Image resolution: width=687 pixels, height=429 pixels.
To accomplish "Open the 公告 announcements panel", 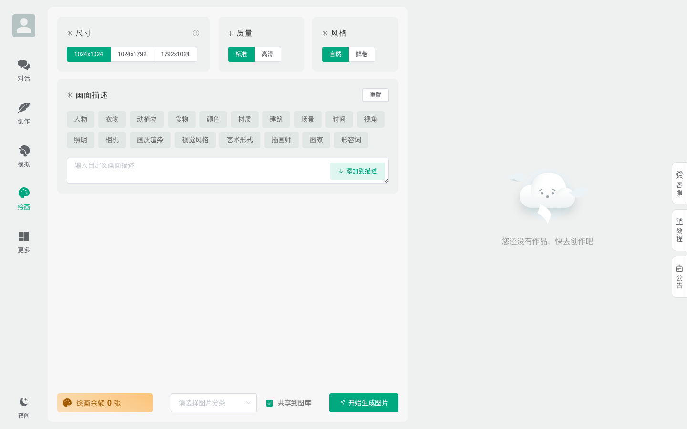I will click(679, 277).
